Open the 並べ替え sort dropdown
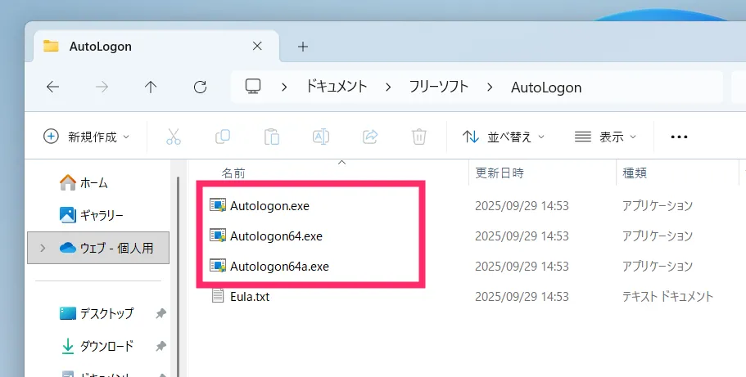 (x=504, y=137)
